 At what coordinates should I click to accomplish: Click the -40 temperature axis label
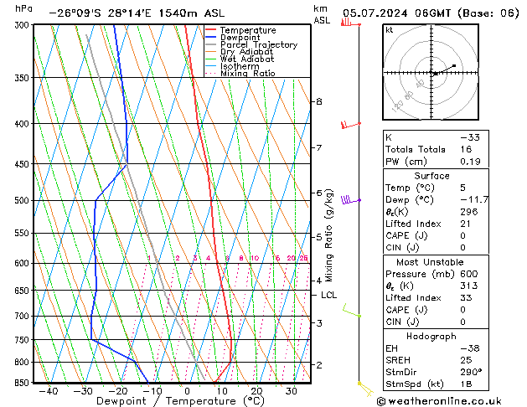pos(49,391)
